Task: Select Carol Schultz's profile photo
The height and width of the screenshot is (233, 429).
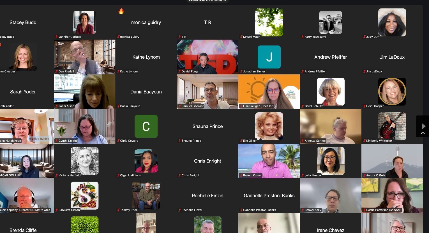Action: pyautogui.click(x=331, y=92)
